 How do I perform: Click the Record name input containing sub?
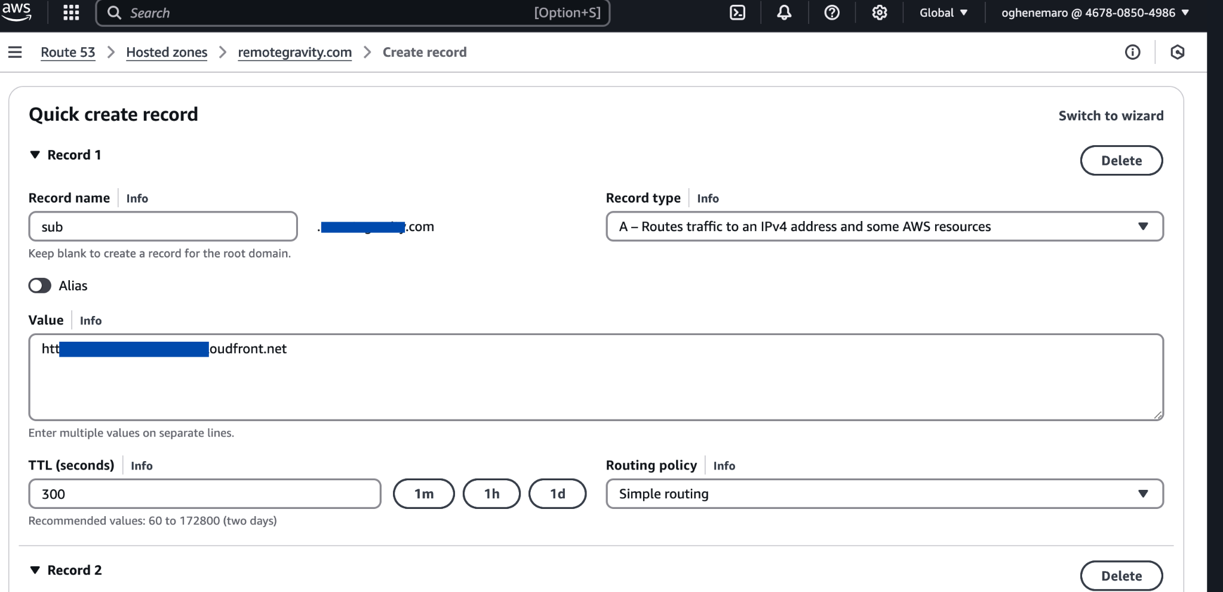[163, 226]
